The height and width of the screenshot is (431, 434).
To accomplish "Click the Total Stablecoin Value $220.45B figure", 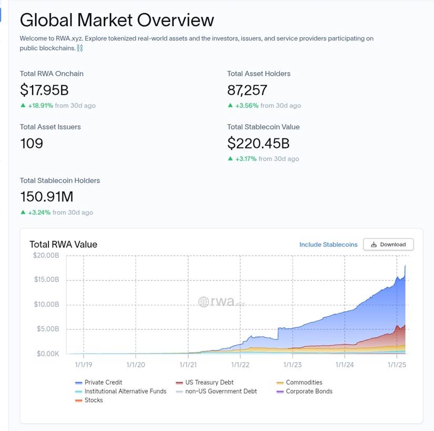I will click(258, 143).
